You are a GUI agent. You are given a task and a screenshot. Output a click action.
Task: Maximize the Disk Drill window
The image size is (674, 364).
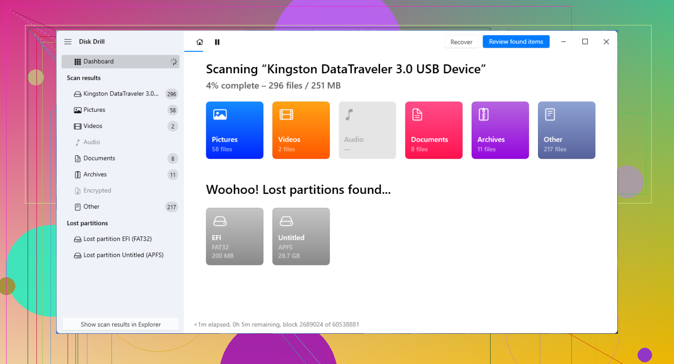[x=585, y=42]
